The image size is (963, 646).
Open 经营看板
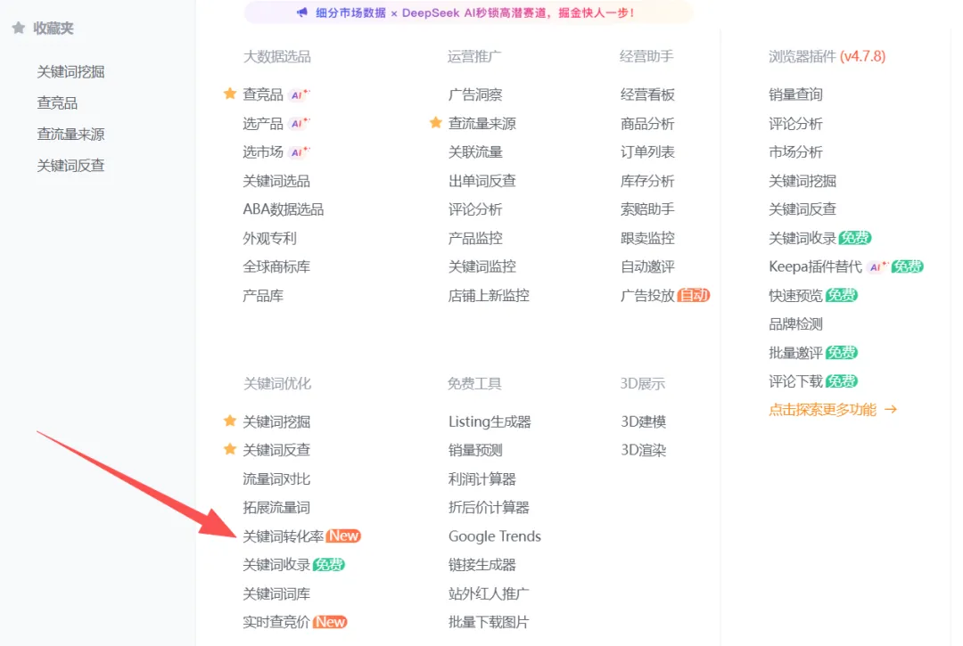click(647, 94)
